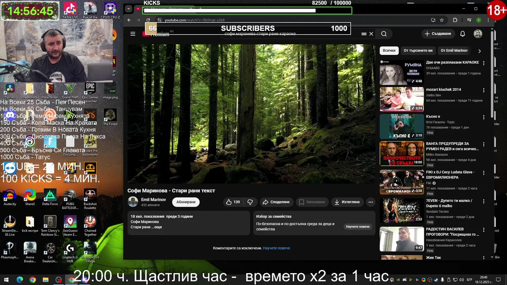Open Delta Force desktop shortcut
The width and height of the screenshot is (507, 285).
coord(50,198)
